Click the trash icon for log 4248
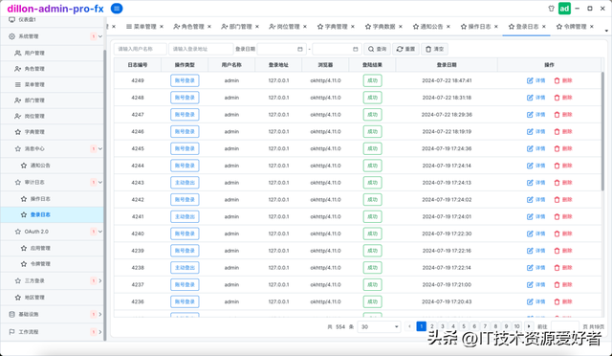Screen dimensions: 612x356 (557, 98)
